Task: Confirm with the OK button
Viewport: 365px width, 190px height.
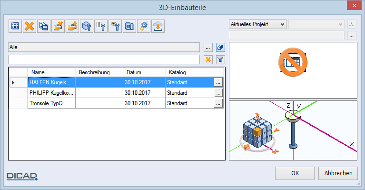Action: tap(295, 173)
